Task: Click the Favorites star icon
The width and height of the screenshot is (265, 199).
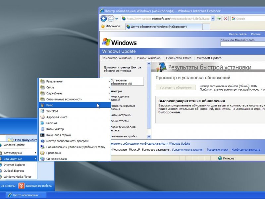Action: click(103, 27)
